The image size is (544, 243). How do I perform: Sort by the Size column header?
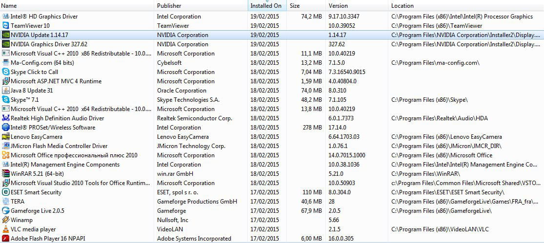click(x=306, y=5)
